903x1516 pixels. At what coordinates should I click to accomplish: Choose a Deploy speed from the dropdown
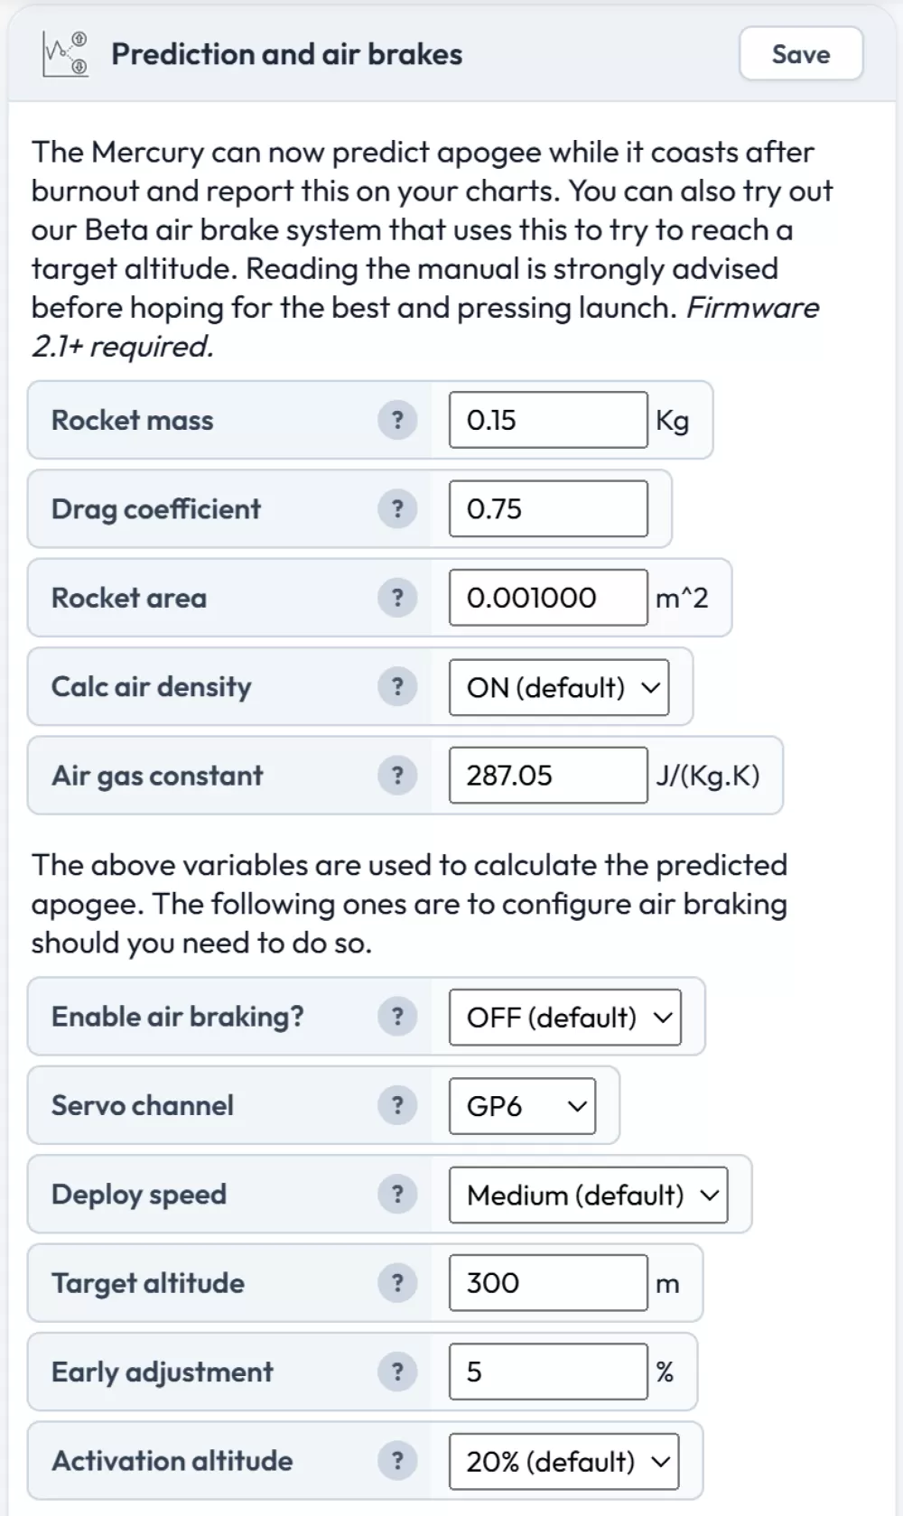[x=588, y=1195]
